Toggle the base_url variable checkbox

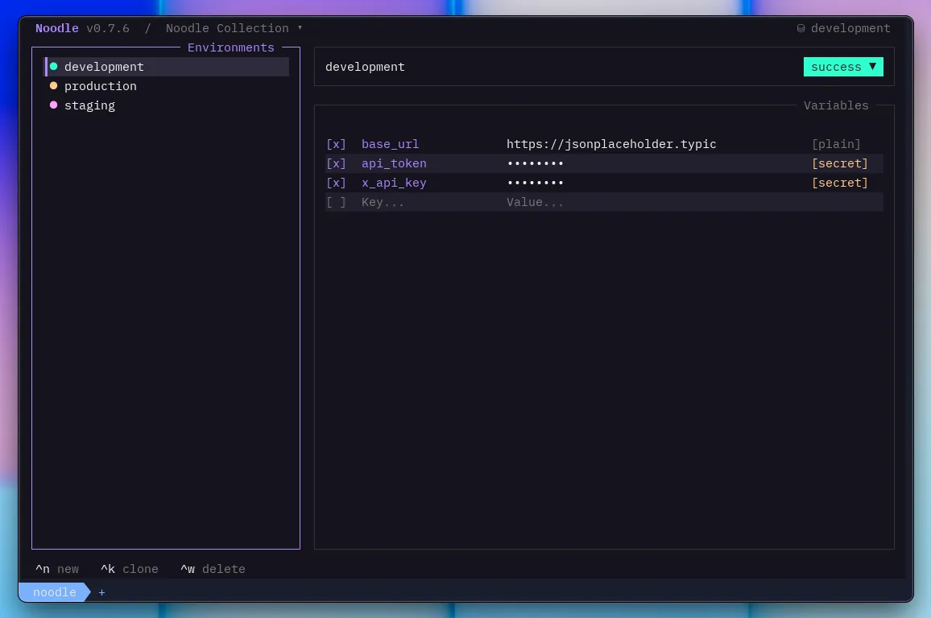pyautogui.click(x=336, y=144)
